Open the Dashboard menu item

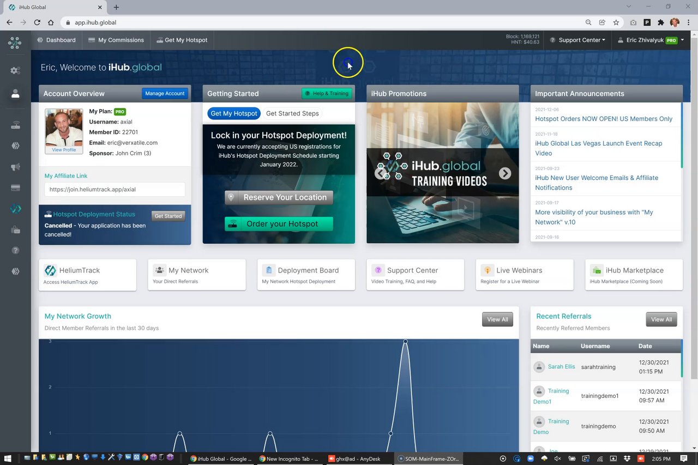56,40
